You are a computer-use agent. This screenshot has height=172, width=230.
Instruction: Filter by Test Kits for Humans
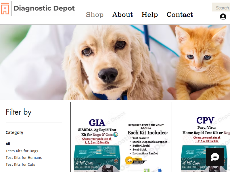point(24,157)
